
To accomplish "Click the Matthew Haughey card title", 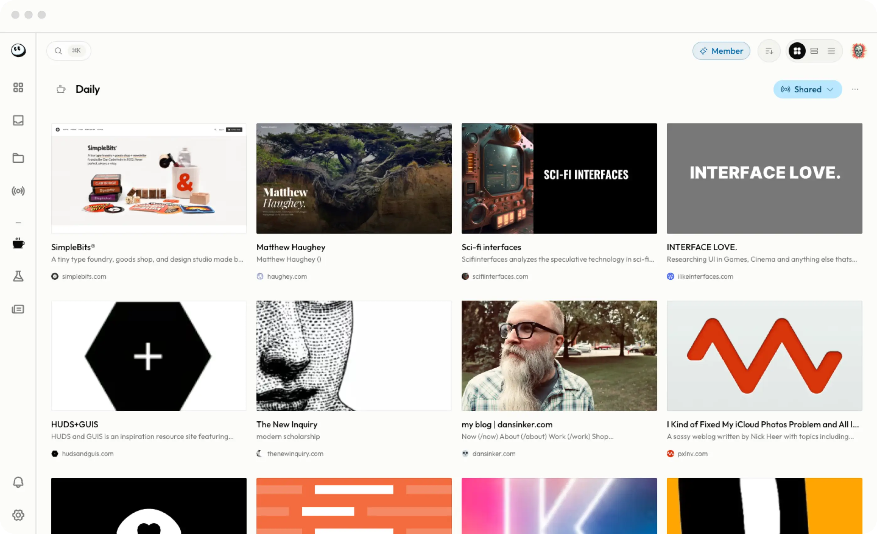I will pos(291,247).
